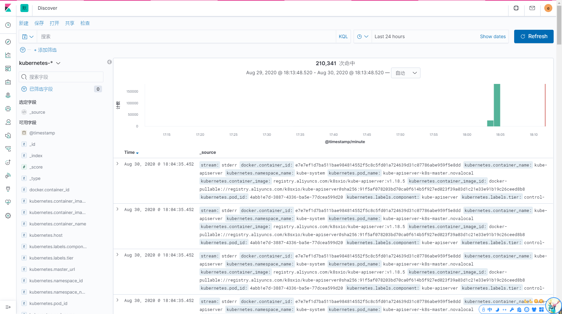Toggle the punctuation mode in IME bar
This screenshot has height=314, width=562.
coord(504,310)
